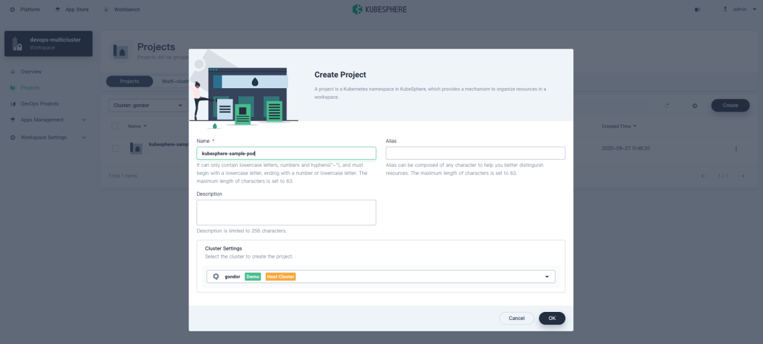Viewport: 763px width, 344px height.
Task: Click the Name input field
Action: tap(286, 153)
